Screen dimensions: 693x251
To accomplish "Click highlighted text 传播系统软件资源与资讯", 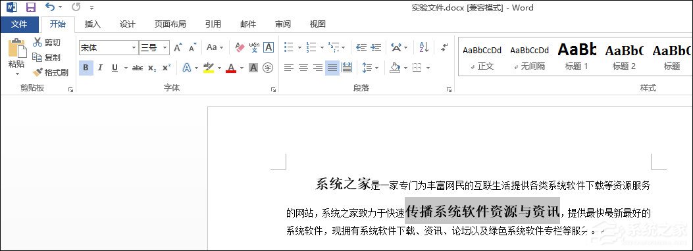I will (x=482, y=212).
